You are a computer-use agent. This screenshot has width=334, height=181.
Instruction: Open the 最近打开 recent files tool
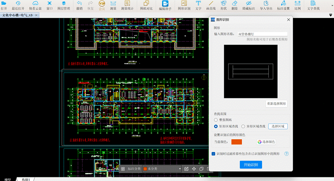point(18,5)
